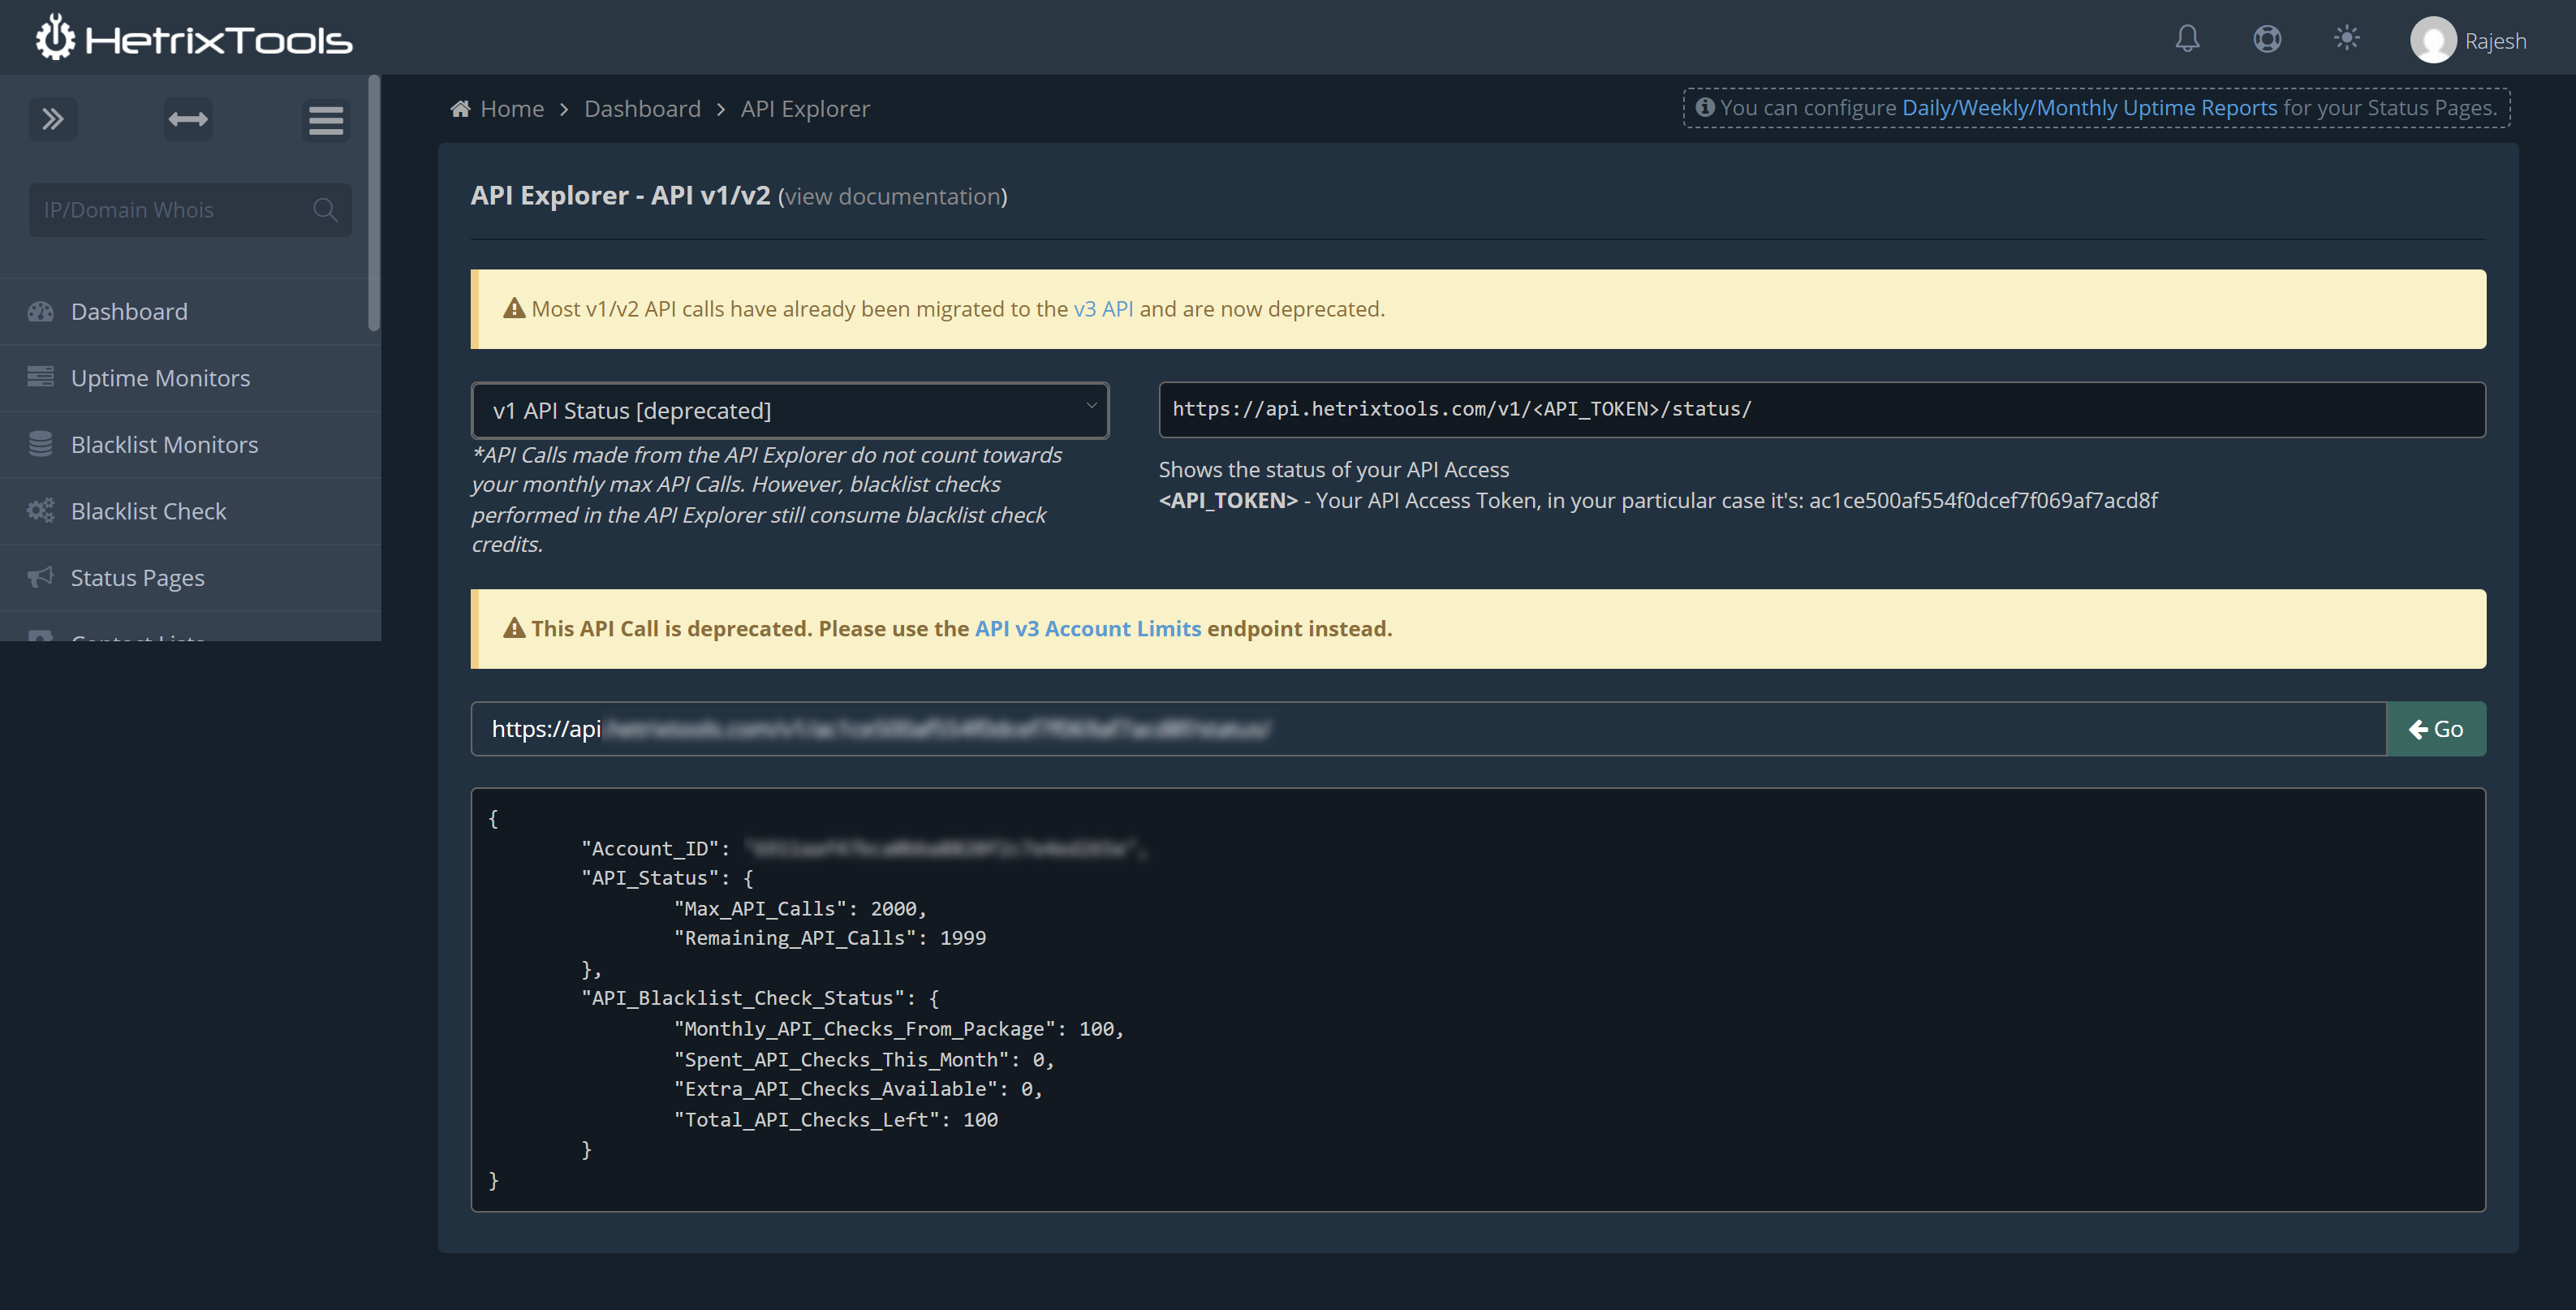The image size is (2576, 1310).
Task: Click the Go button
Action: coord(2436,729)
